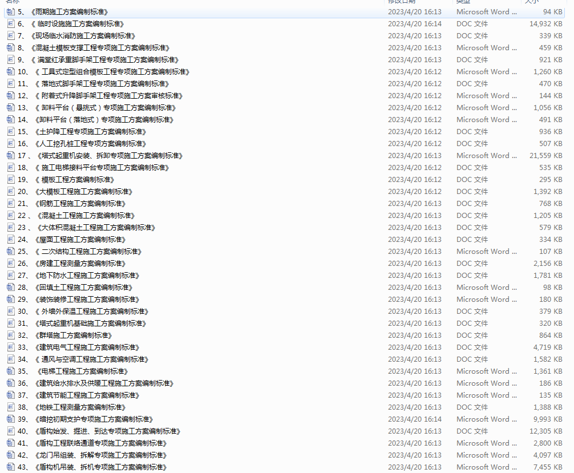Viewport: 574px width, 473px height.
Task: Click the icon of file 11 落地式脚手架工程
Action: [11, 84]
